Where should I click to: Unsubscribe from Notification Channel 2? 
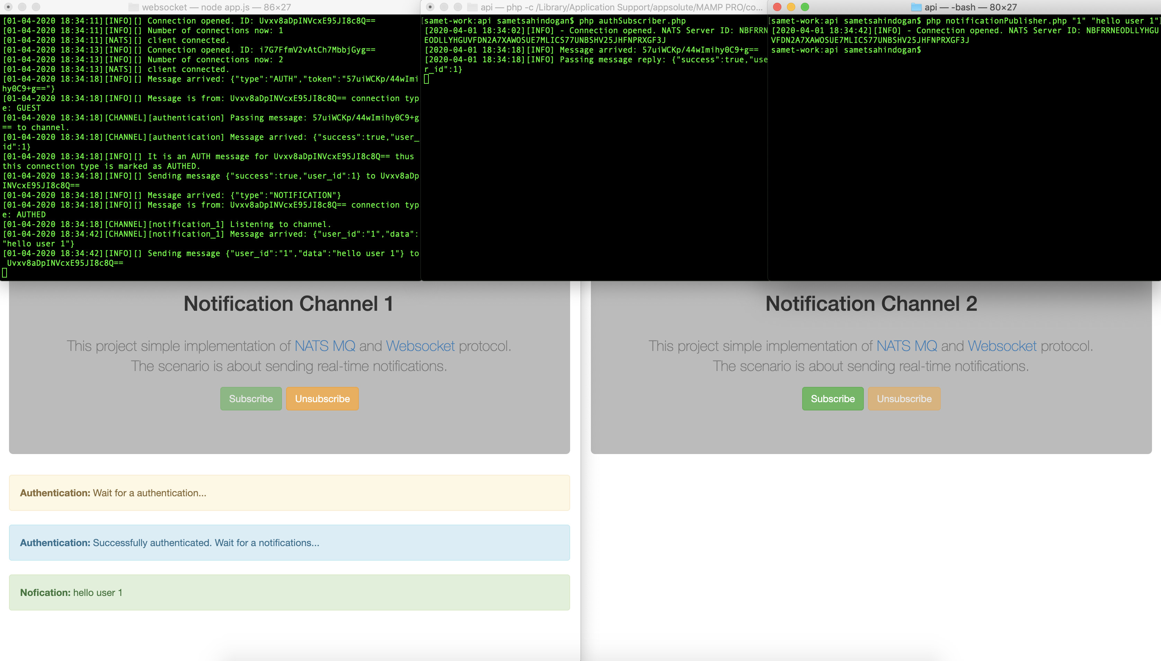tap(904, 399)
